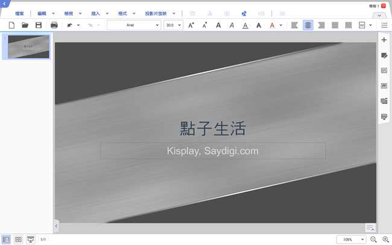Click the vertical text alignment icon
This screenshot has width=392, height=245.
[362, 25]
